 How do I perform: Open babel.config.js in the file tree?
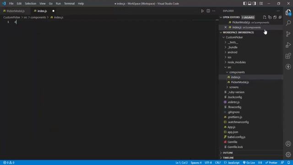click(x=236, y=137)
